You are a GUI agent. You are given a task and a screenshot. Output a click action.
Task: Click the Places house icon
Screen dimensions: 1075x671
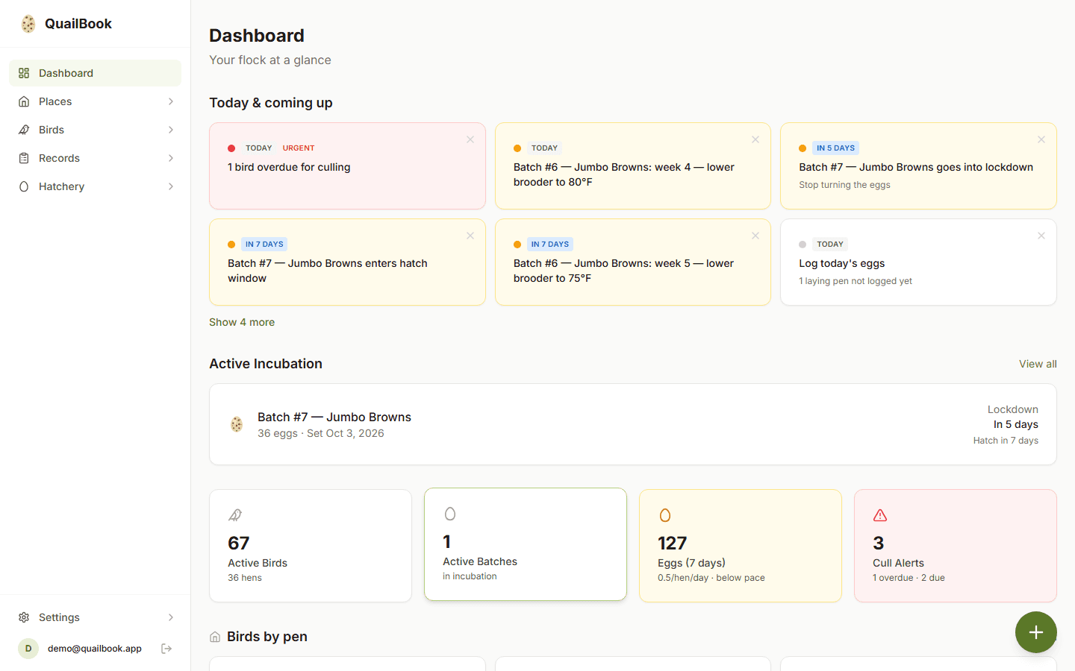pyautogui.click(x=24, y=101)
